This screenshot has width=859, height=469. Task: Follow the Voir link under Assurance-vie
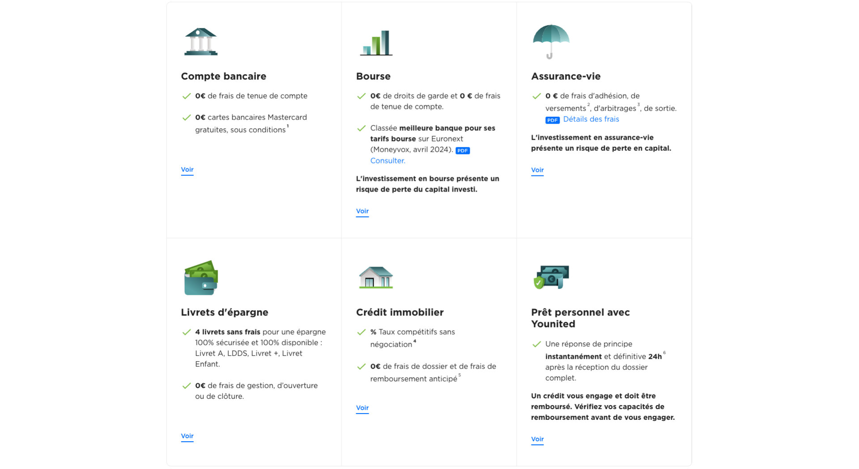coord(537,170)
